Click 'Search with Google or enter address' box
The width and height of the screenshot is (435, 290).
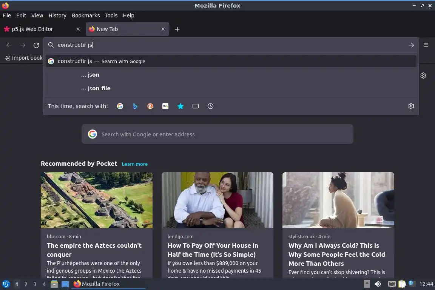pyautogui.click(x=217, y=134)
